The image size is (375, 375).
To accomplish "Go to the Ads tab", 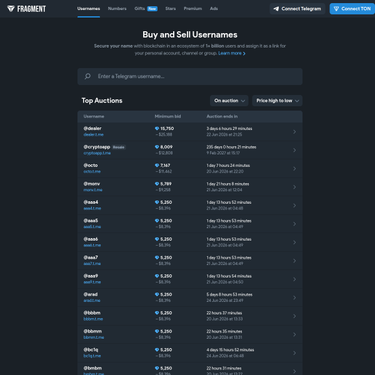I will click(x=214, y=9).
